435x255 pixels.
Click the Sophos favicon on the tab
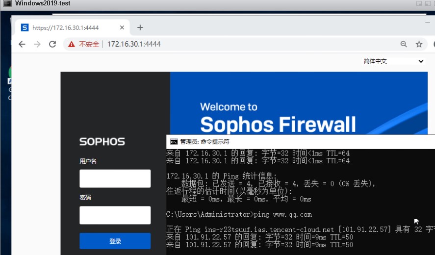pyautogui.click(x=25, y=27)
